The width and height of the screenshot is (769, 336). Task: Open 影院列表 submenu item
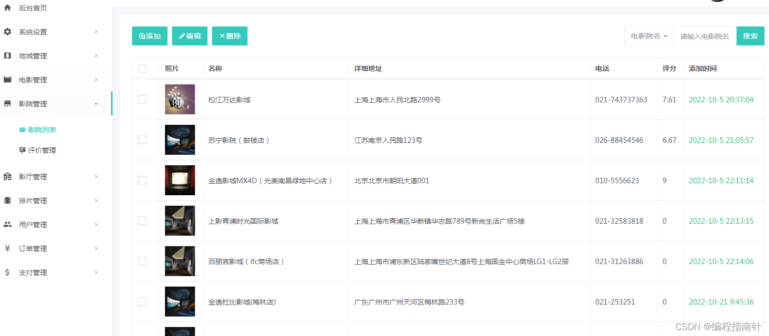pyautogui.click(x=42, y=130)
